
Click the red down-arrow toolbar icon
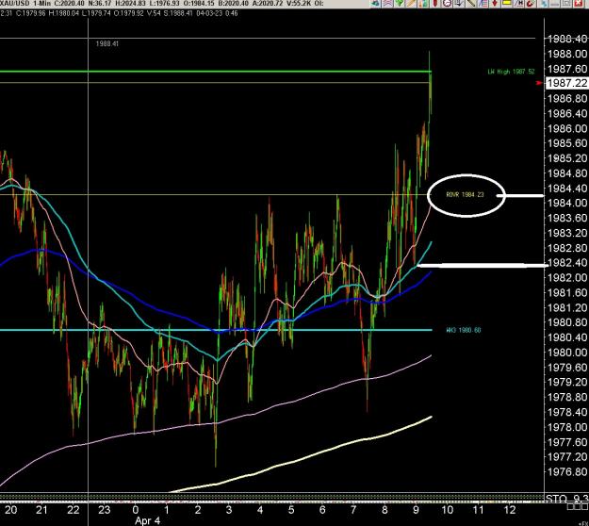(x=495, y=3)
